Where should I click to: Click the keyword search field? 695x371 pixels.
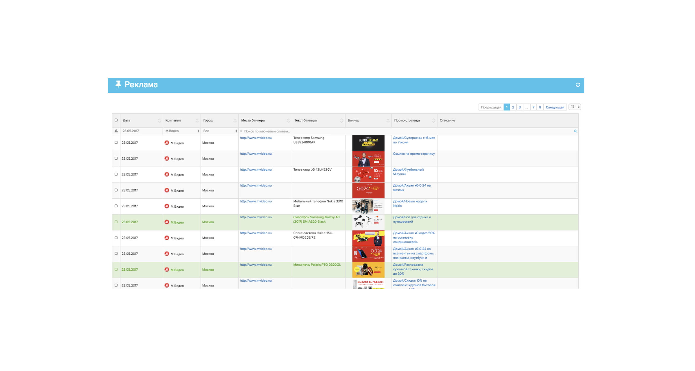[408, 131]
